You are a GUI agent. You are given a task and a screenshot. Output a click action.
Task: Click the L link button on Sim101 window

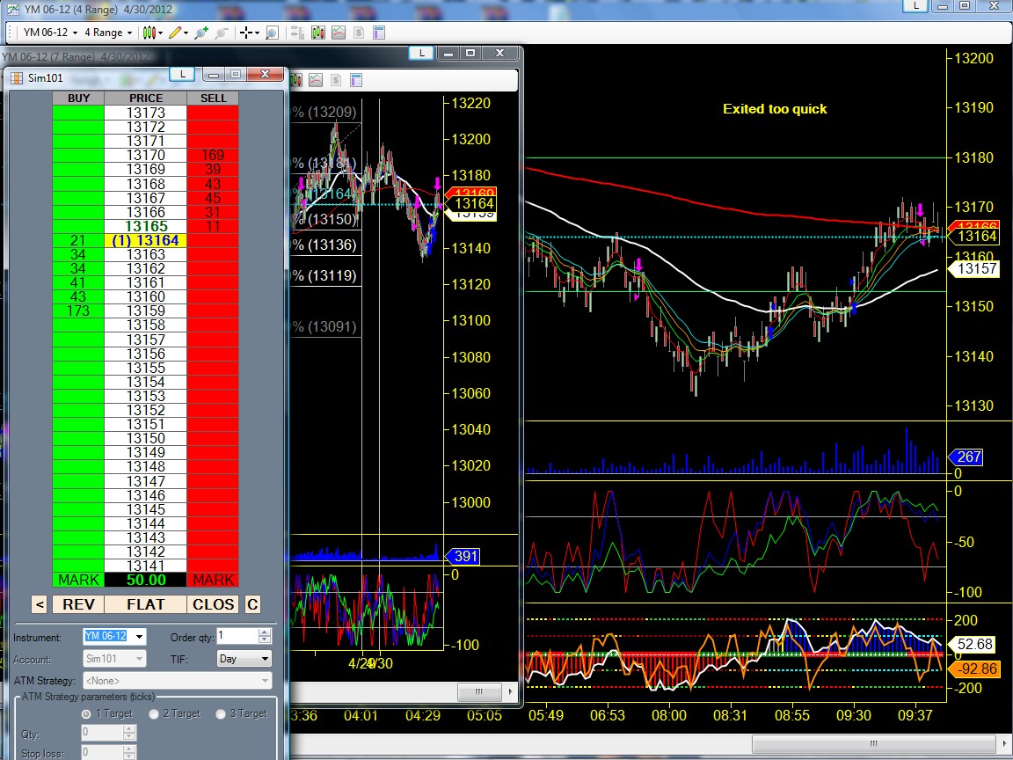(x=182, y=74)
